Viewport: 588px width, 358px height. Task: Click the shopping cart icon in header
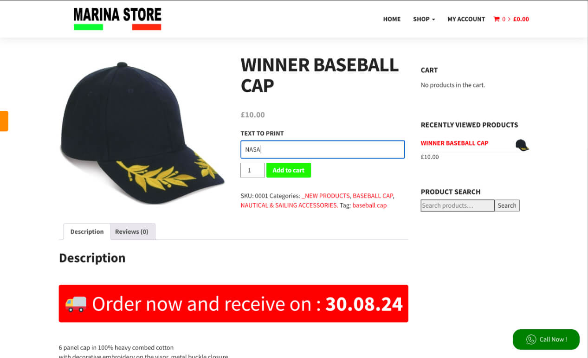[x=497, y=19]
